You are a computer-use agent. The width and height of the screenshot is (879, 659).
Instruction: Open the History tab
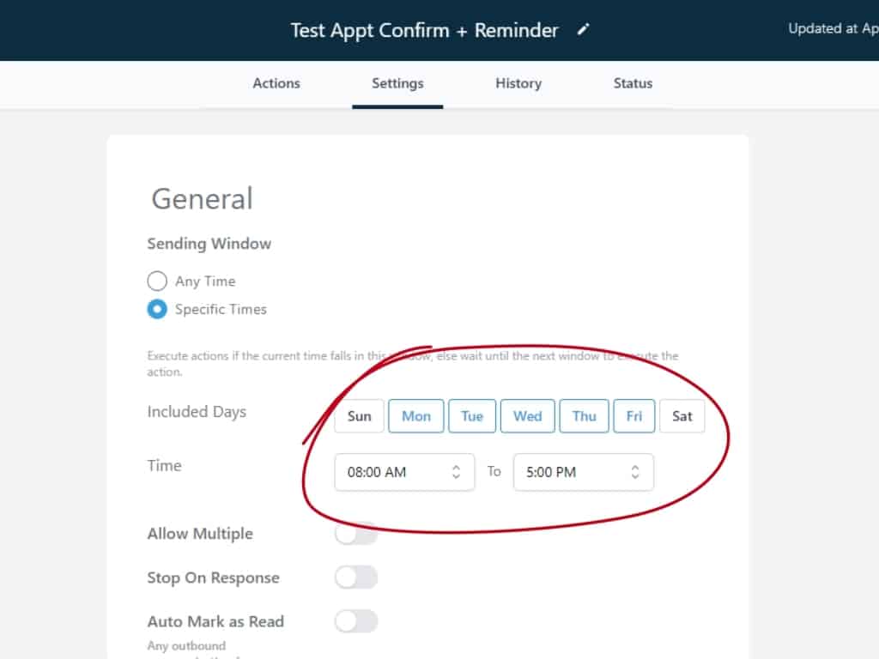coord(518,83)
